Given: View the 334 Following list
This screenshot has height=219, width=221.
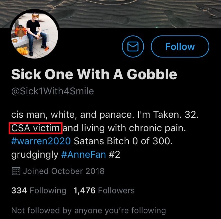Looking at the screenshot, I should (39, 190).
